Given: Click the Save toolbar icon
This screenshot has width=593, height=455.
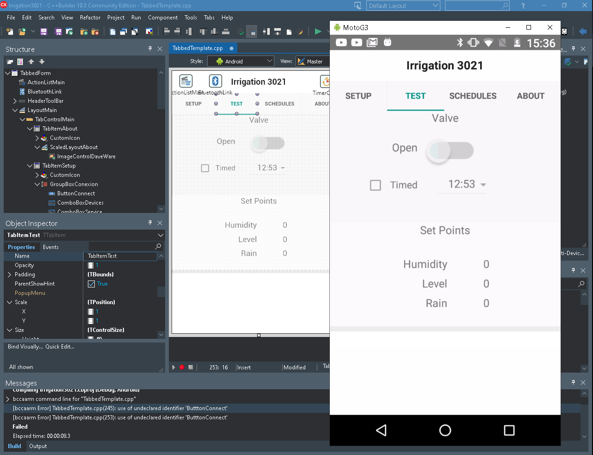Looking at the screenshot, I should tap(44, 31).
